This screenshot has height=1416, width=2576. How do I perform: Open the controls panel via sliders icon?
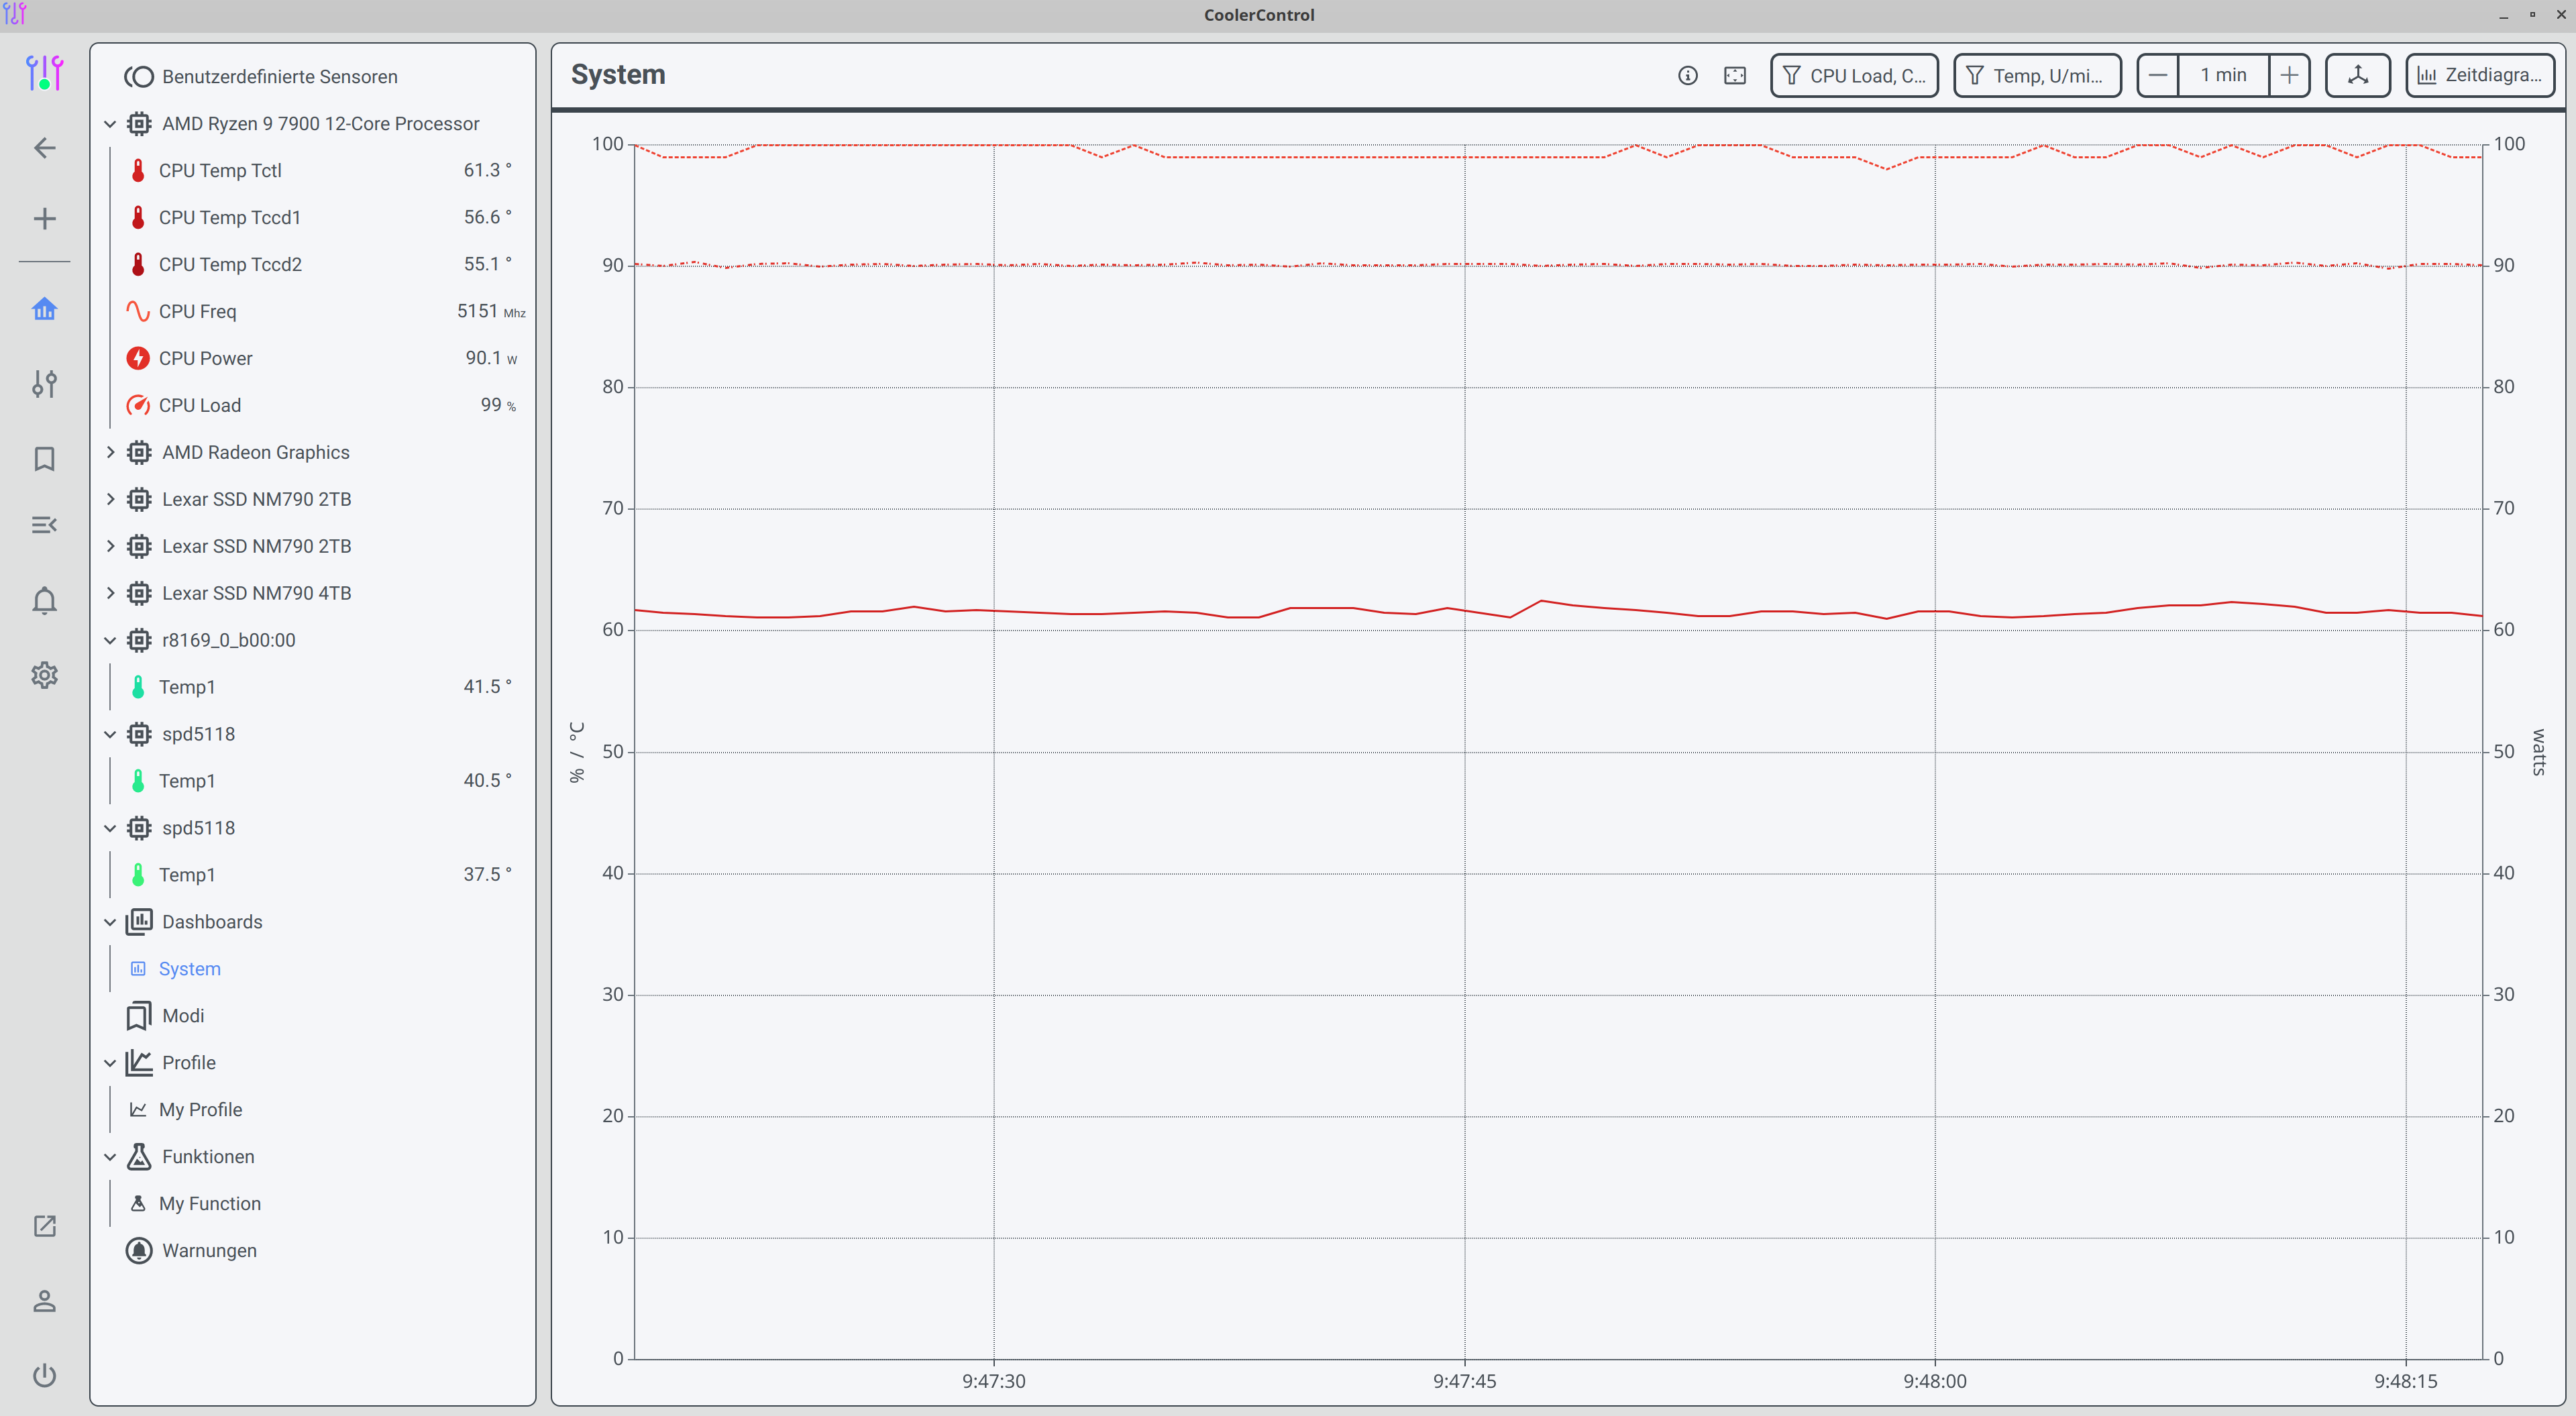click(x=44, y=384)
